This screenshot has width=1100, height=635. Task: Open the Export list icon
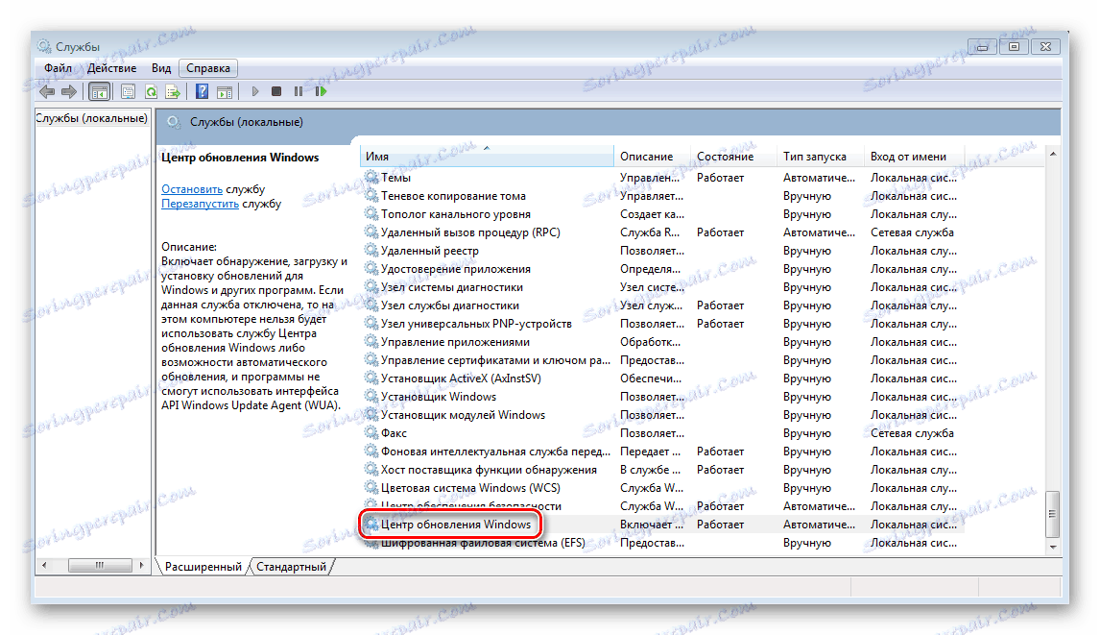(174, 91)
